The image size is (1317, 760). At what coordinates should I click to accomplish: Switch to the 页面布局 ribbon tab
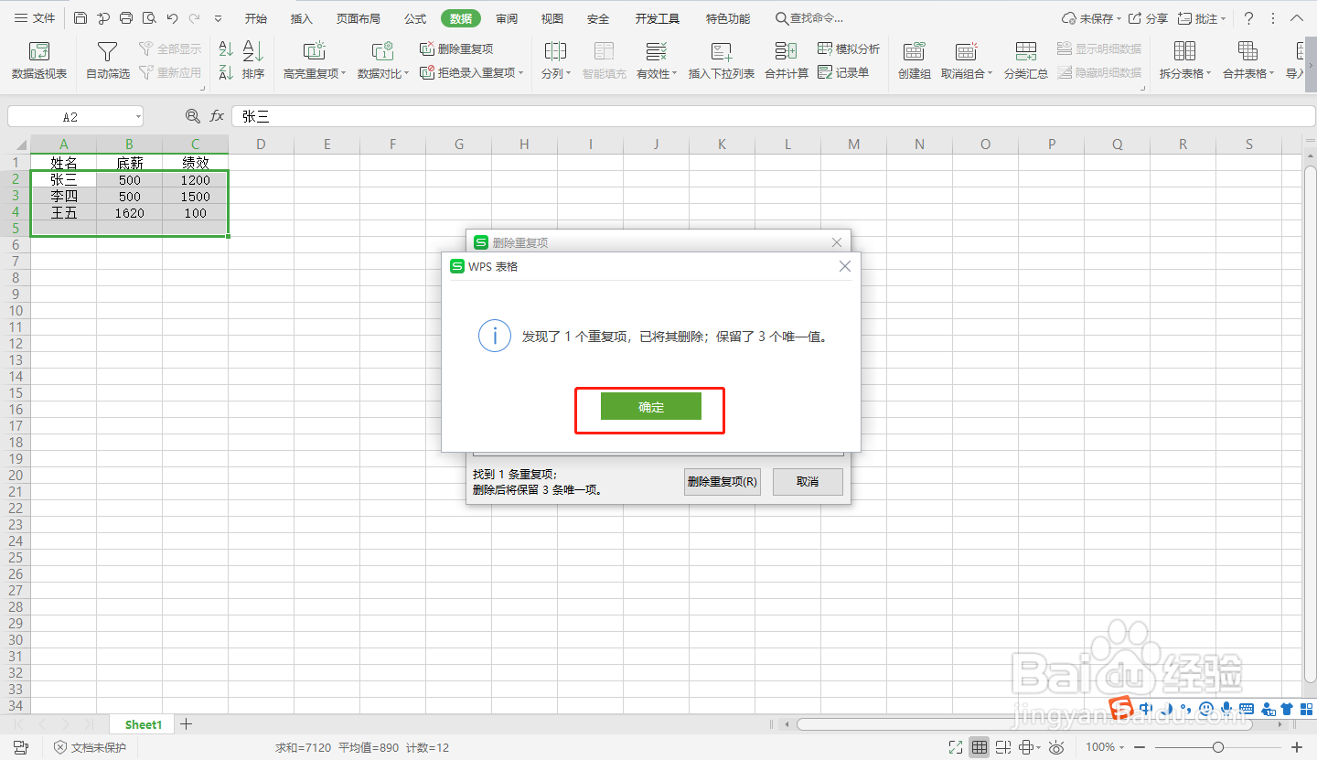coord(359,18)
